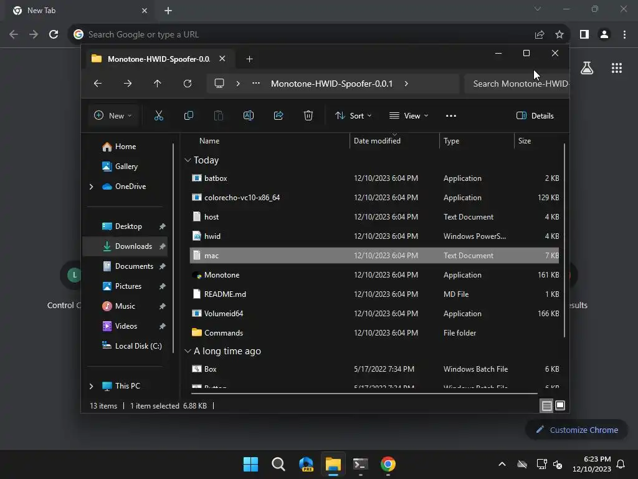Screen dimensions: 638x479
Task: Click Customize Chrome button
Action: [x=576, y=430]
